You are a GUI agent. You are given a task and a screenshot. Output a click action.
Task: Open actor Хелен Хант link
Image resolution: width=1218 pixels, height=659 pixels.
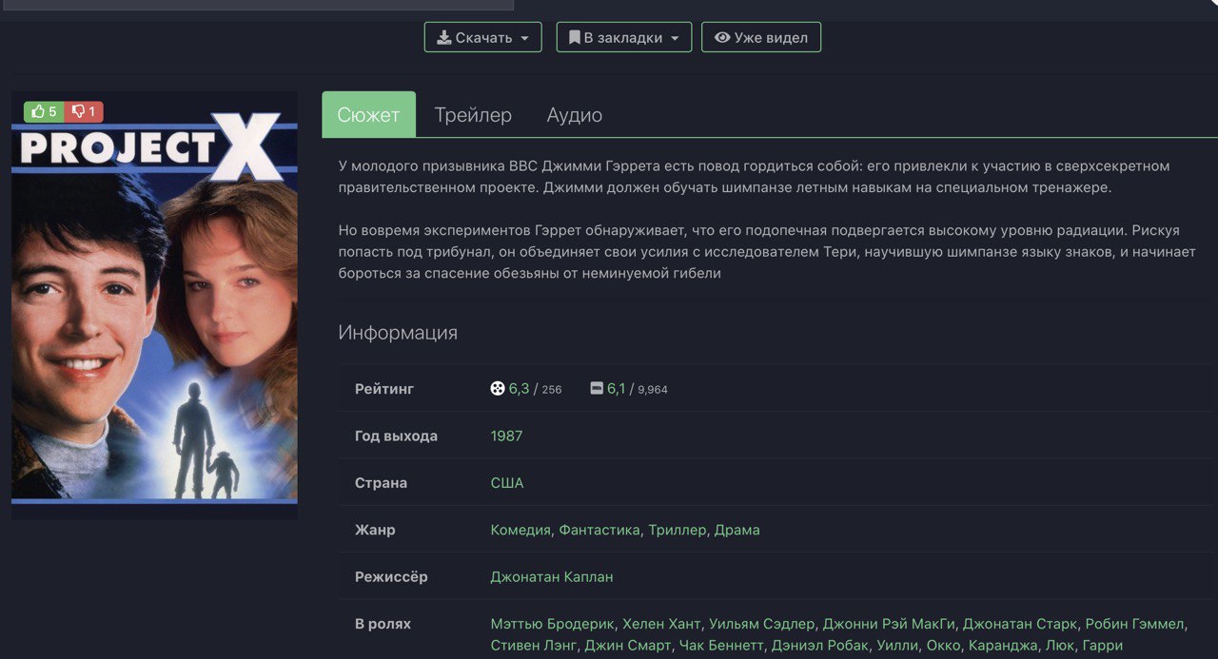pyautogui.click(x=661, y=624)
